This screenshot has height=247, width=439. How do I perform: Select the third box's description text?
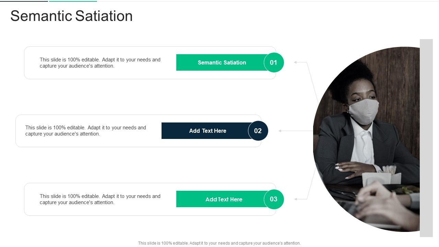click(100, 199)
